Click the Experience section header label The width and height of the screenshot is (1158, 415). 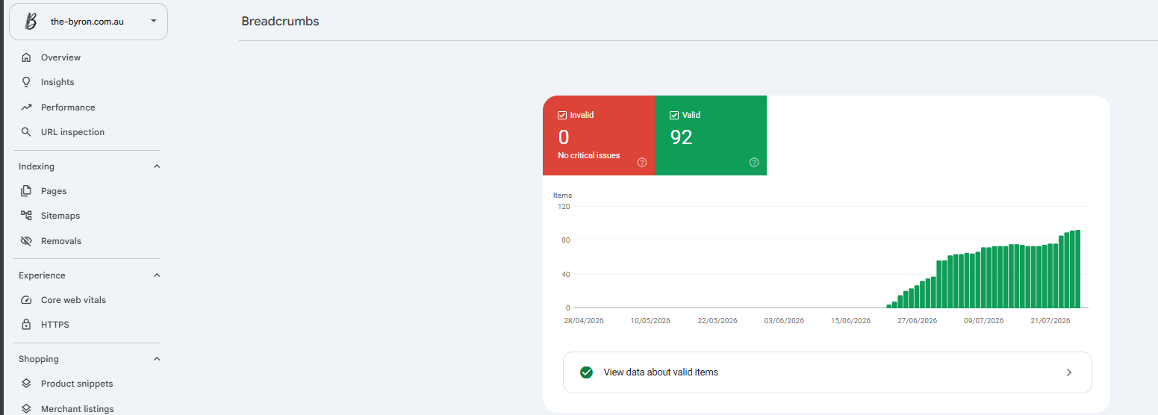click(x=42, y=275)
